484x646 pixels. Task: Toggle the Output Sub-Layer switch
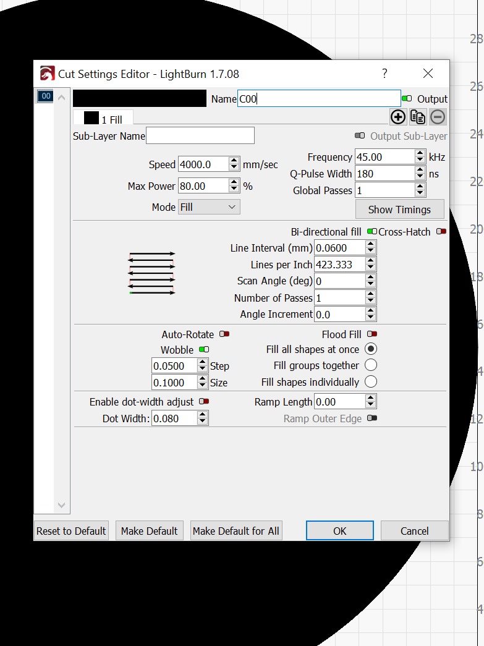pyautogui.click(x=360, y=135)
